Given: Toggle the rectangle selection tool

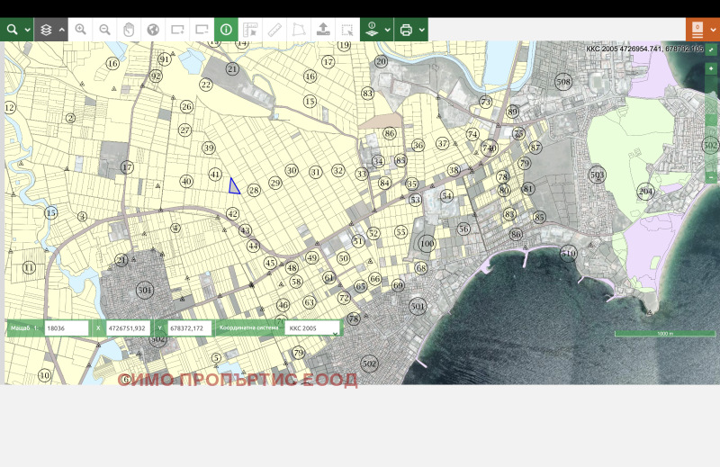Looking at the screenshot, I should pos(346,30).
